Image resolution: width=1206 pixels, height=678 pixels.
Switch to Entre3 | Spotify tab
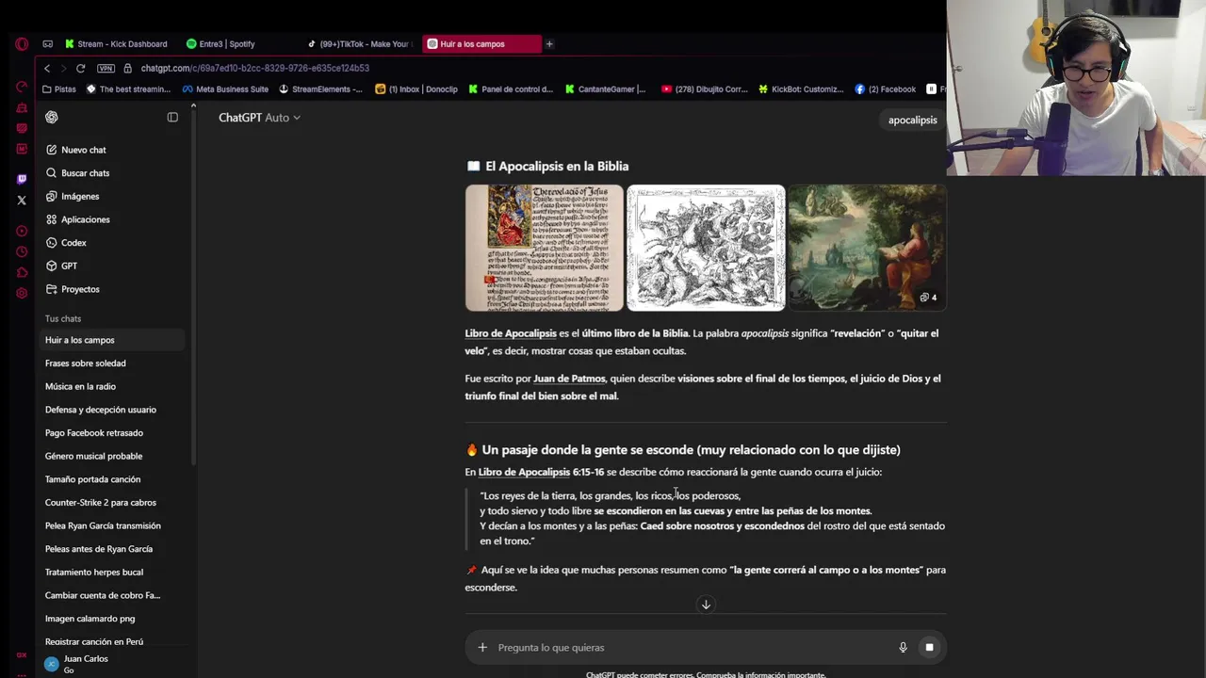pos(237,43)
